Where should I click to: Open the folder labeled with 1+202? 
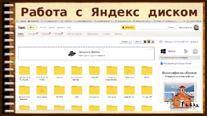(x=42, y=71)
